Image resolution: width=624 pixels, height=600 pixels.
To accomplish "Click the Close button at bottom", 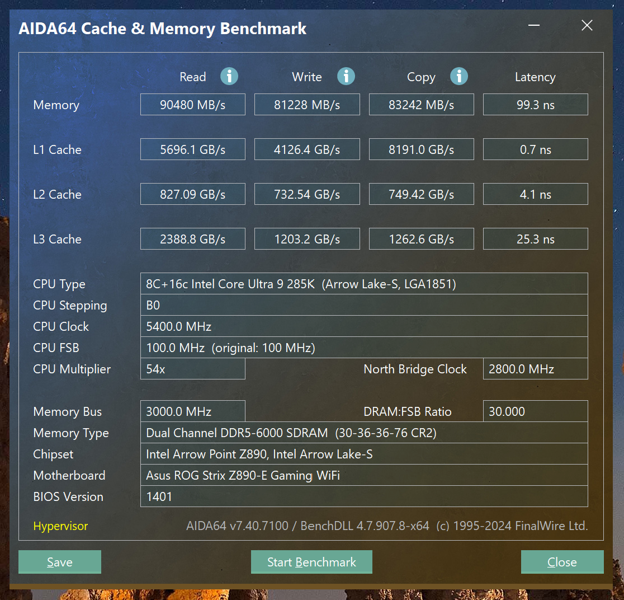I will 562,562.
